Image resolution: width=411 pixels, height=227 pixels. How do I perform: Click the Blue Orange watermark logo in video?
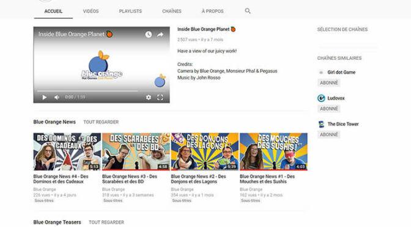160,81
